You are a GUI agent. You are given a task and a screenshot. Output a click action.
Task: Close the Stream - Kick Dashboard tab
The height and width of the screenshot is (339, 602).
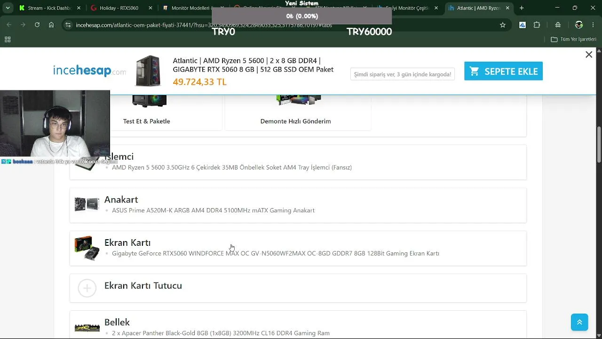click(79, 8)
